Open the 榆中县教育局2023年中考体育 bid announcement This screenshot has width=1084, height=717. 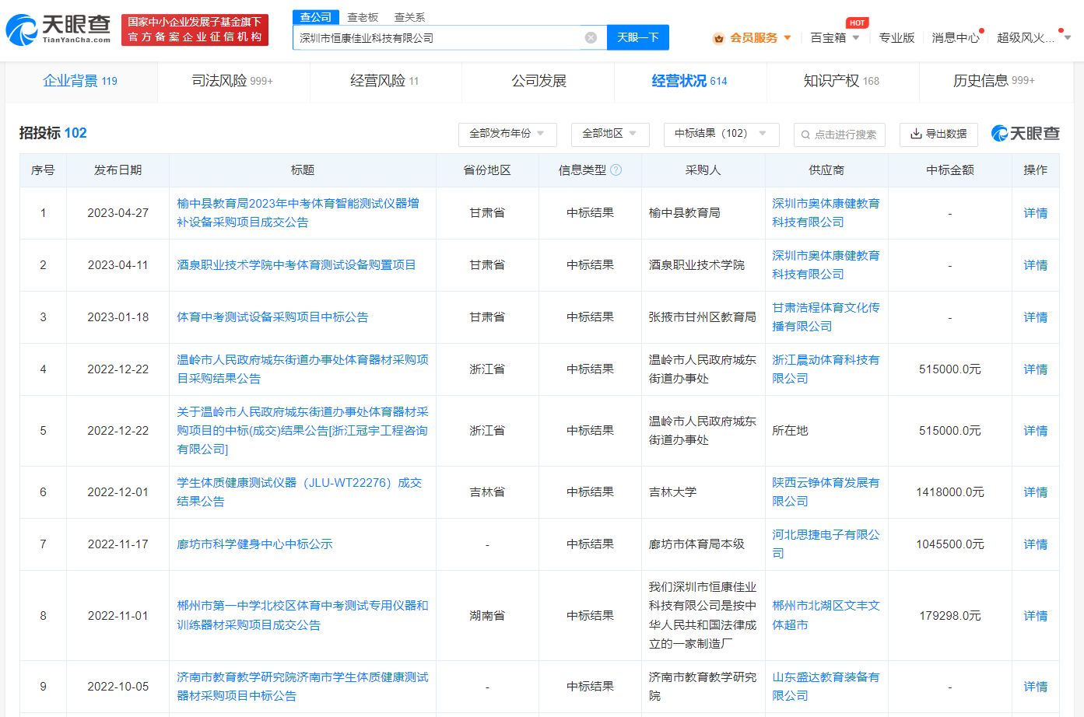pos(298,212)
